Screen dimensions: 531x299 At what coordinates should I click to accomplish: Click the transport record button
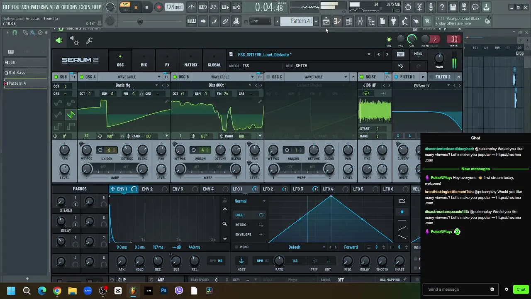pyautogui.click(x=158, y=7)
